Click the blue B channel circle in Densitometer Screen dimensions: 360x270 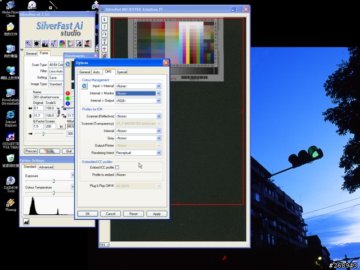click(x=67, y=103)
